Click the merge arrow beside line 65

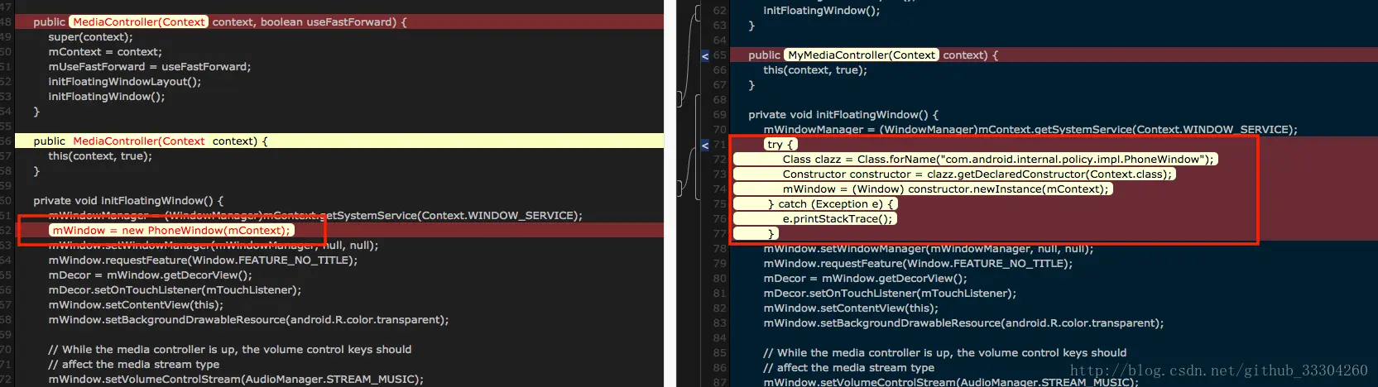pos(705,56)
